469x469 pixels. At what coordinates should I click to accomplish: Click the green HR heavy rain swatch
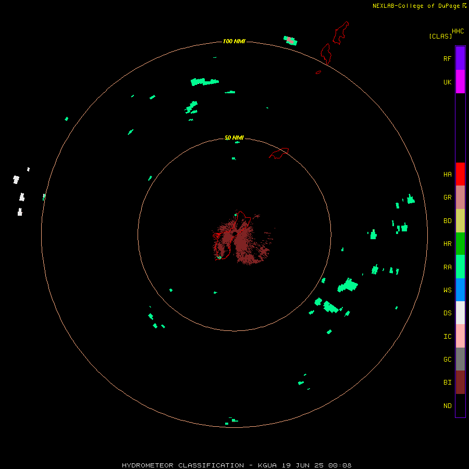pyautogui.click(x=460, y=244)
